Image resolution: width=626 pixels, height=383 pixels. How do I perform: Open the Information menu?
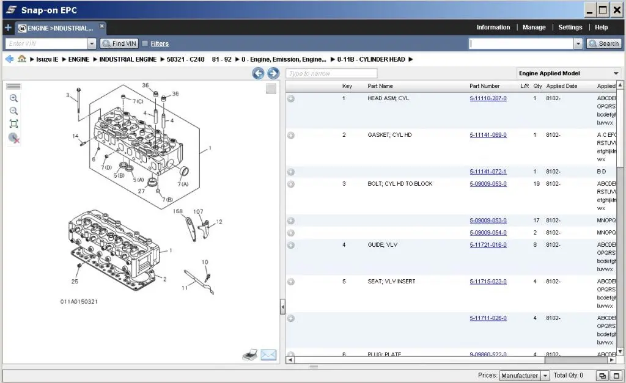(493, 27)
